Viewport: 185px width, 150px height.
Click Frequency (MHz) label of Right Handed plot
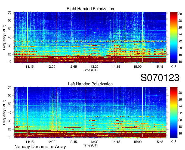(4, 37)
